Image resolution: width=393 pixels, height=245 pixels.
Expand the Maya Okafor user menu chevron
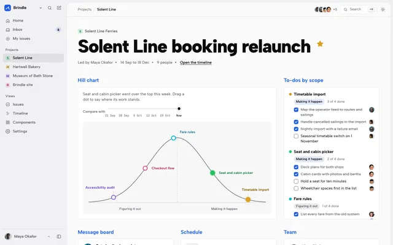pos(49,236)
